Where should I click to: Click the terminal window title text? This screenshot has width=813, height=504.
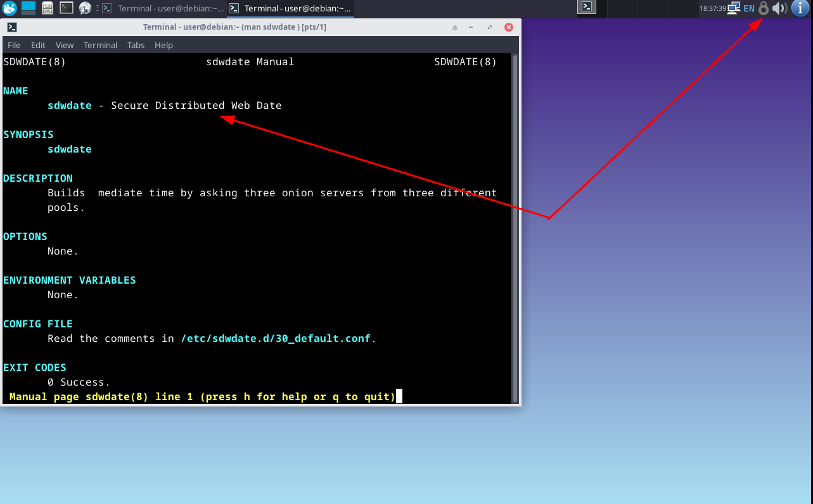click(x=234, y=27)
